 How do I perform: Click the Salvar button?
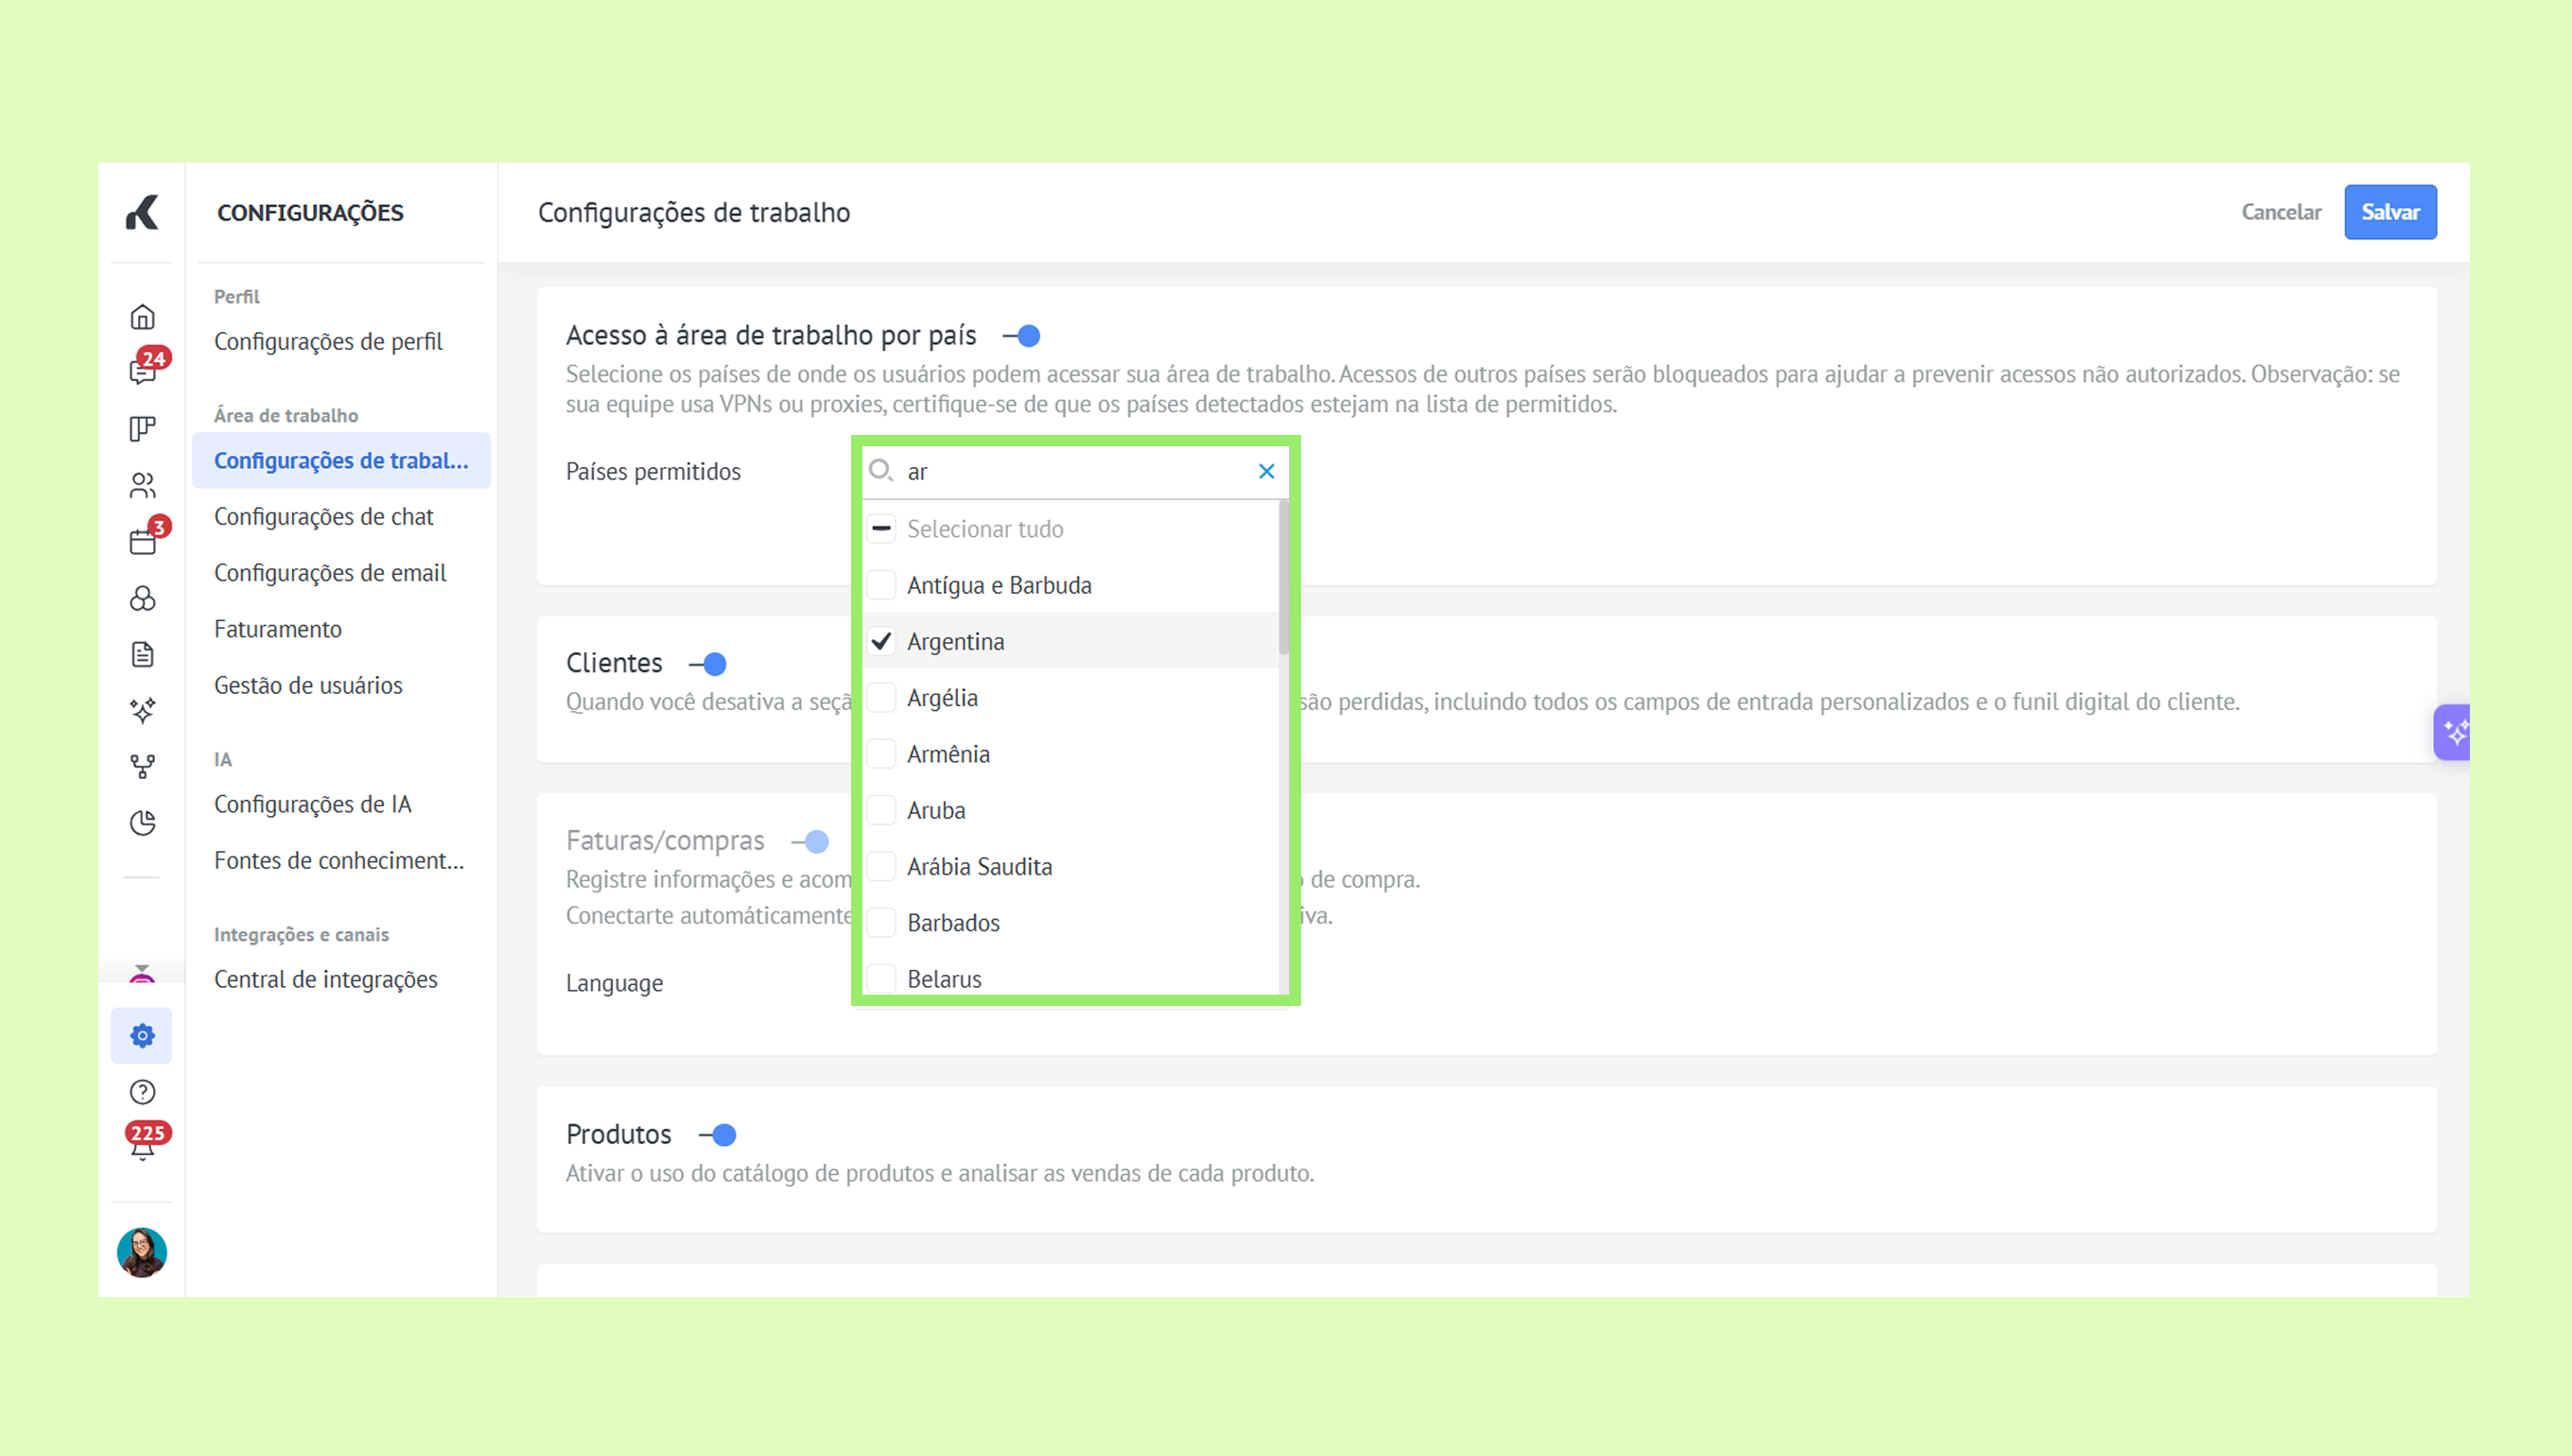point(2390,212)
